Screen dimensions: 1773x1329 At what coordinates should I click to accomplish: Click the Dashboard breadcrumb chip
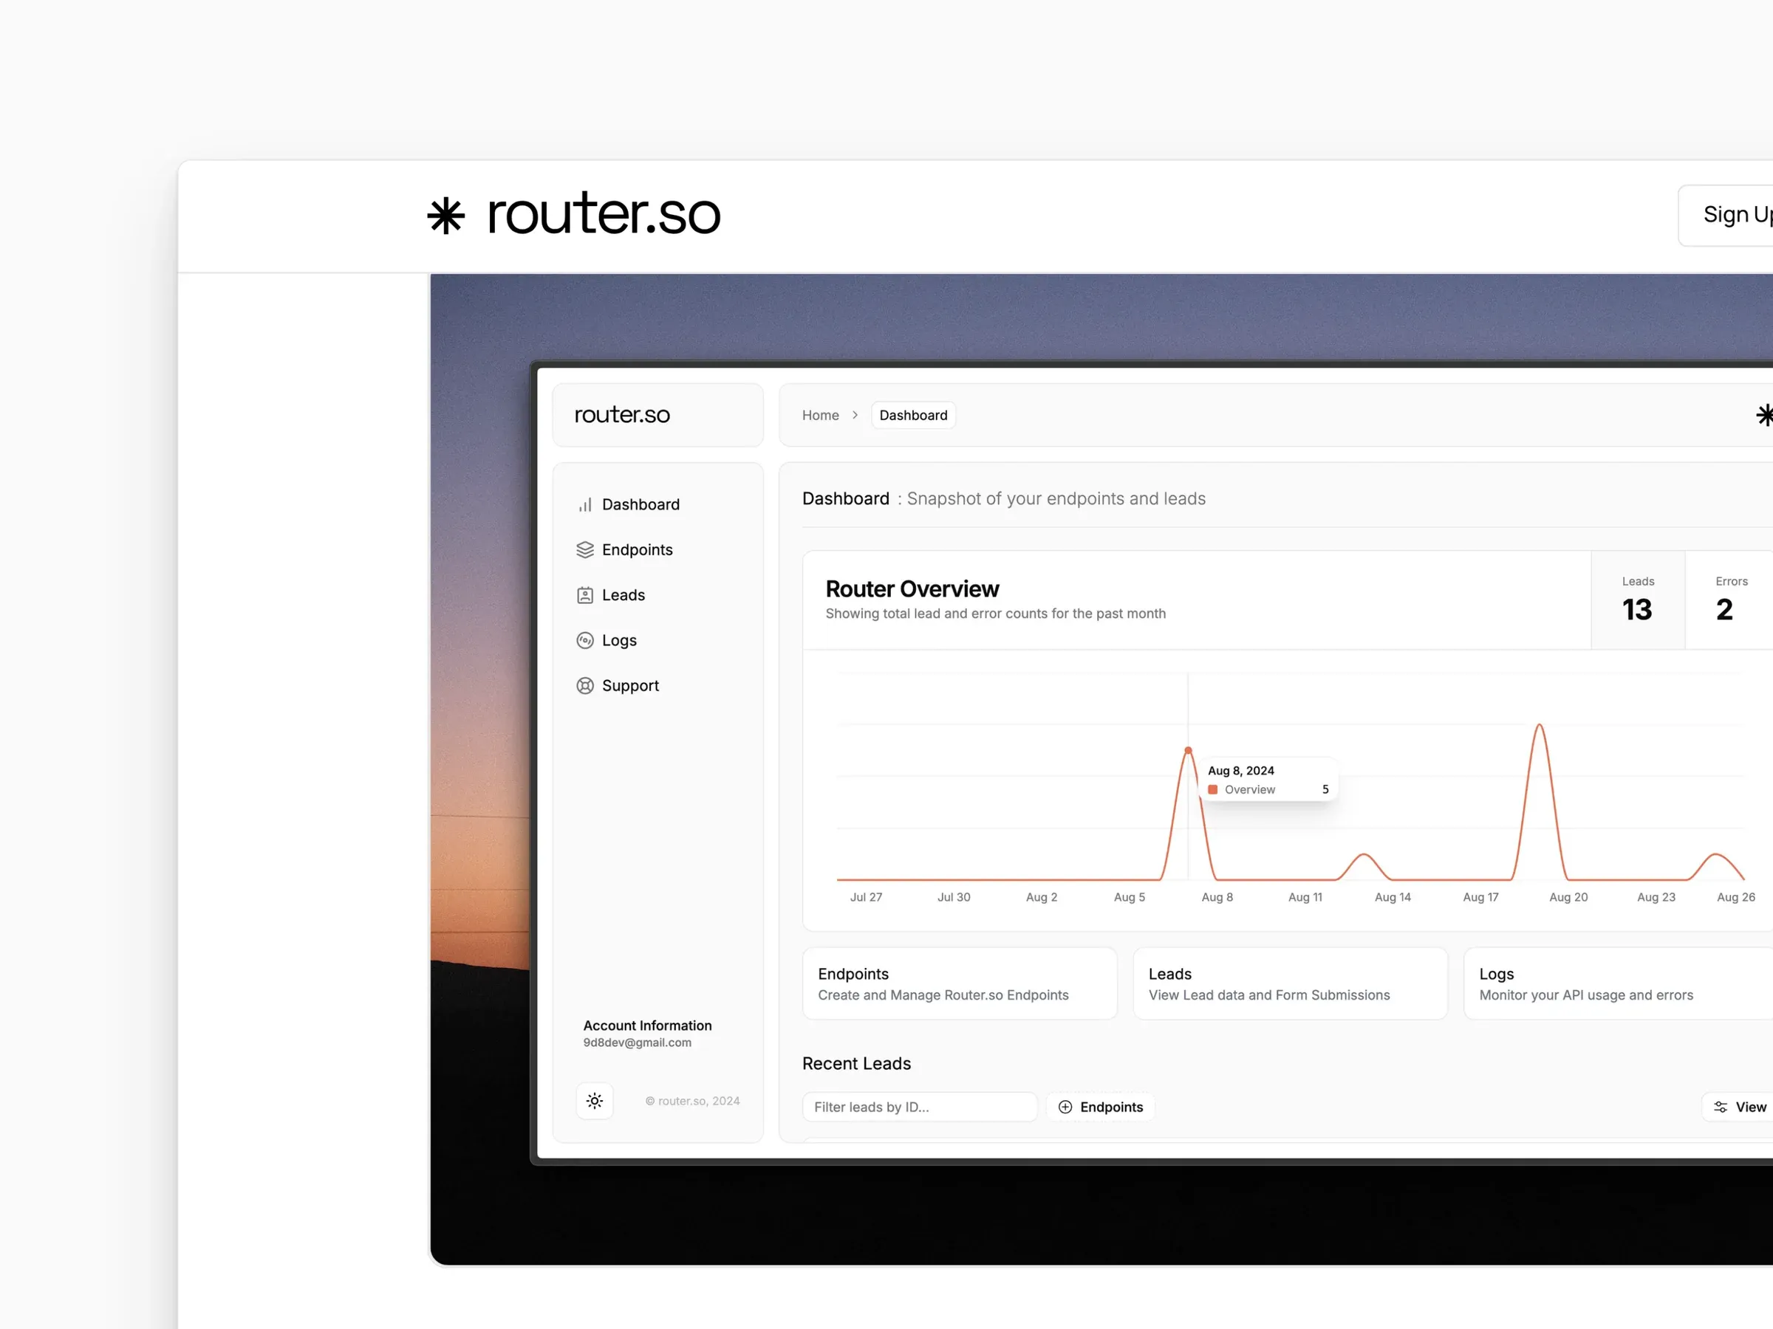point(913,415)
